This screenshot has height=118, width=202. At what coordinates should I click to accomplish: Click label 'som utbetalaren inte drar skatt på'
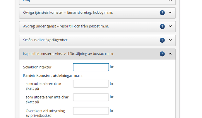[47, 100]
